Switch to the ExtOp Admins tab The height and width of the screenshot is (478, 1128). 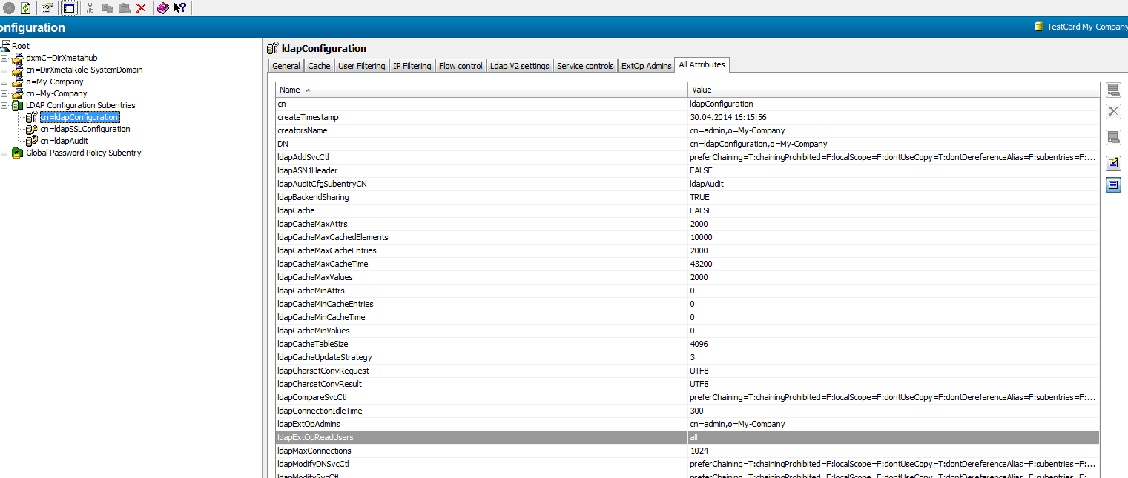pos(646,65)
